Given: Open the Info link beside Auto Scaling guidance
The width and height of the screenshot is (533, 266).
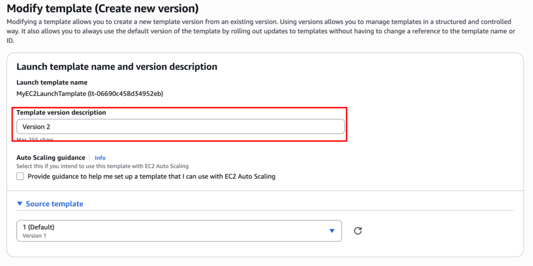Looking at the screenshot, I should pyautogui.click(x=100, y=158).
